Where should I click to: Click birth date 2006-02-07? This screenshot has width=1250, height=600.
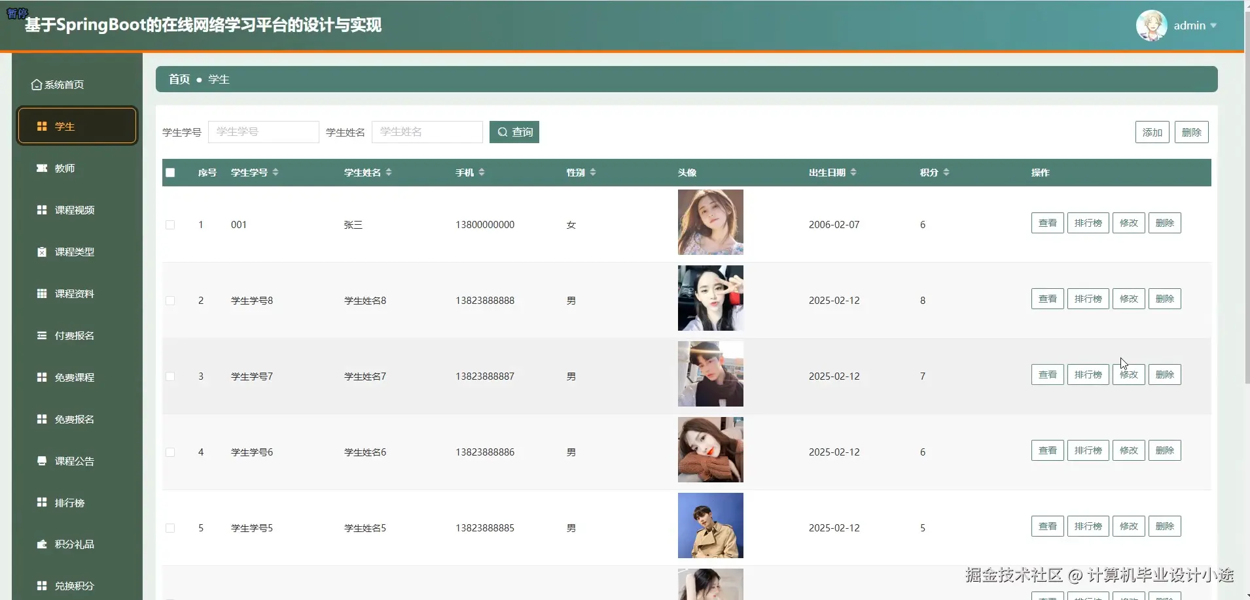(x=834, y=225)
